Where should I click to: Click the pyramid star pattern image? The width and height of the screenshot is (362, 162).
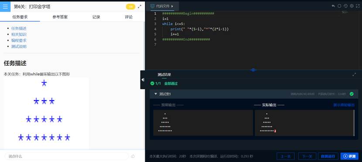(x=46, y=113)
